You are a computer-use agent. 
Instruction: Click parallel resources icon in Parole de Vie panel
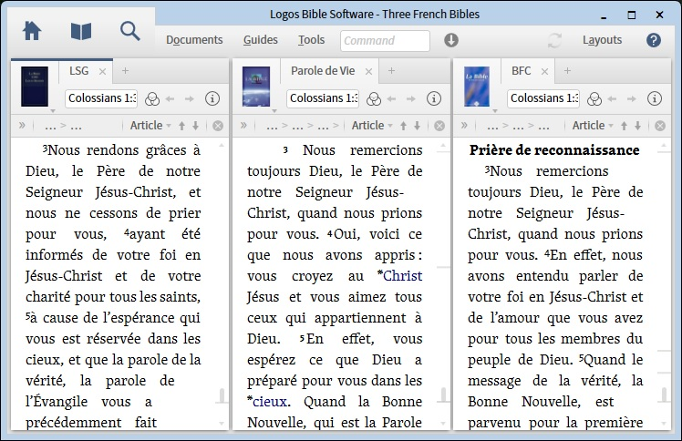tap(374, 98)
